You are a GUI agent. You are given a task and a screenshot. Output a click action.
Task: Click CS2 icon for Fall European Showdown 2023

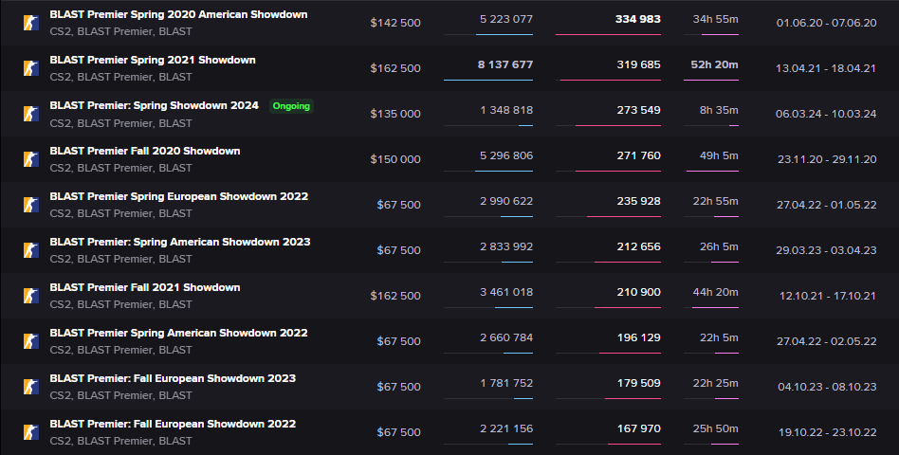click(x=31, y=386)
